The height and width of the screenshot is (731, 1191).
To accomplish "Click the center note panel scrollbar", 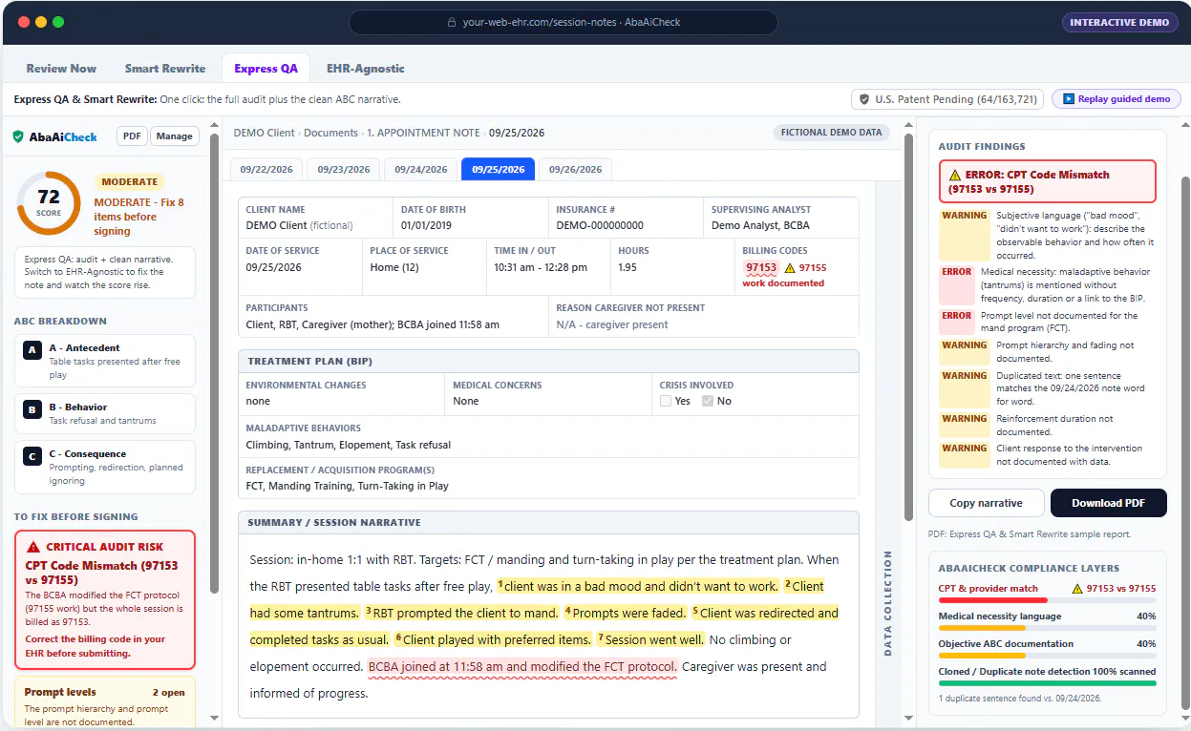I will pyautogui.click(x=908, y=329).
